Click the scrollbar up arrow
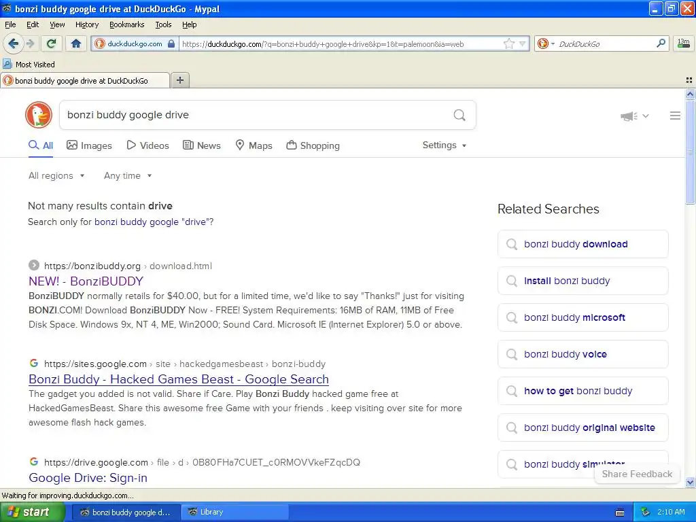This screenshot has height=522, width=696. pos(690,94)
